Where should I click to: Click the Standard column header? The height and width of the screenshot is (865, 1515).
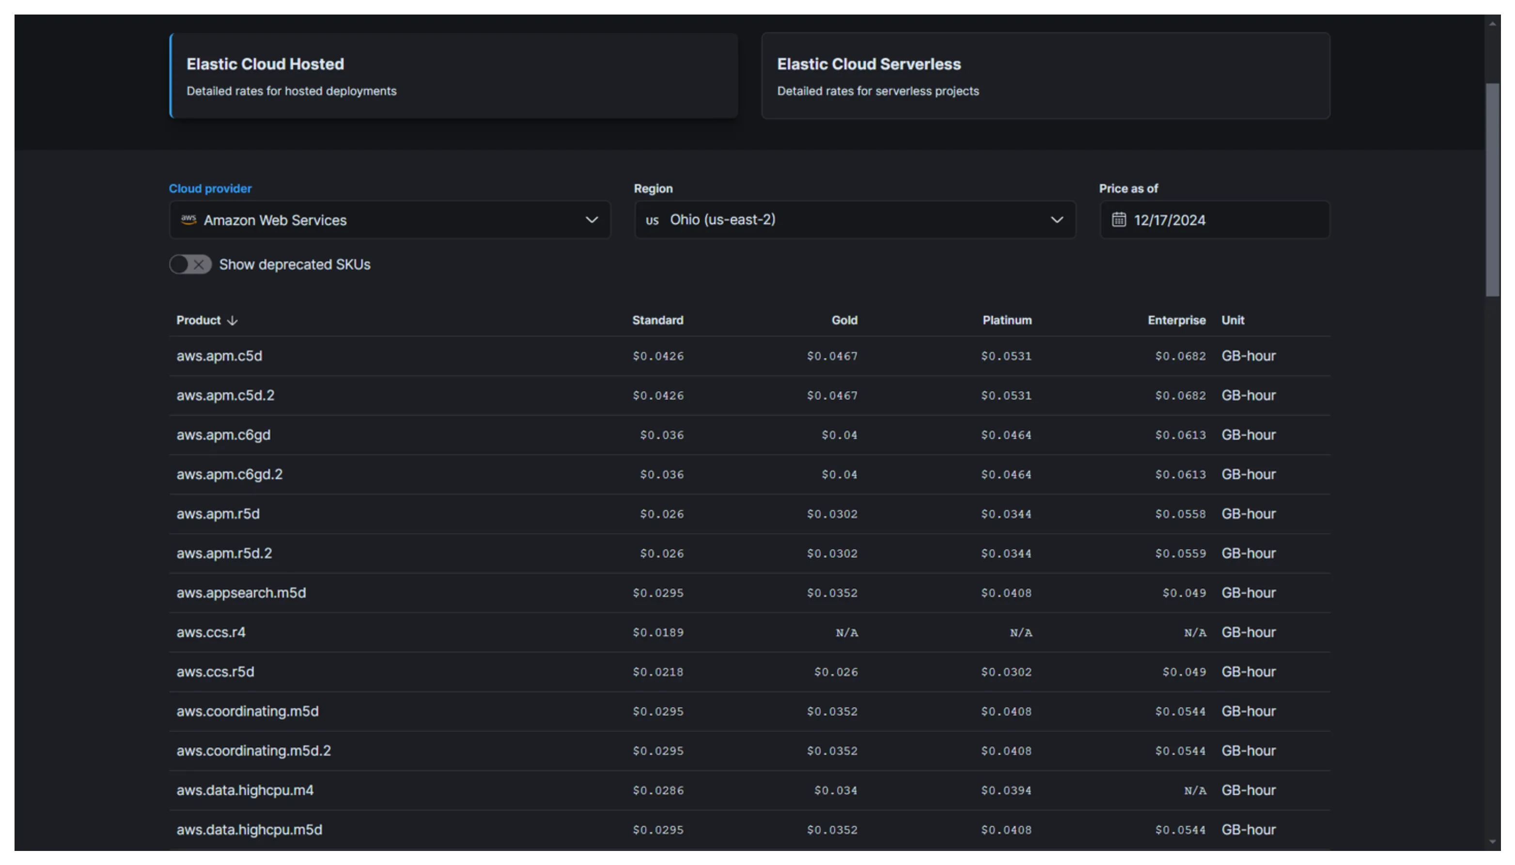[657, 320]
